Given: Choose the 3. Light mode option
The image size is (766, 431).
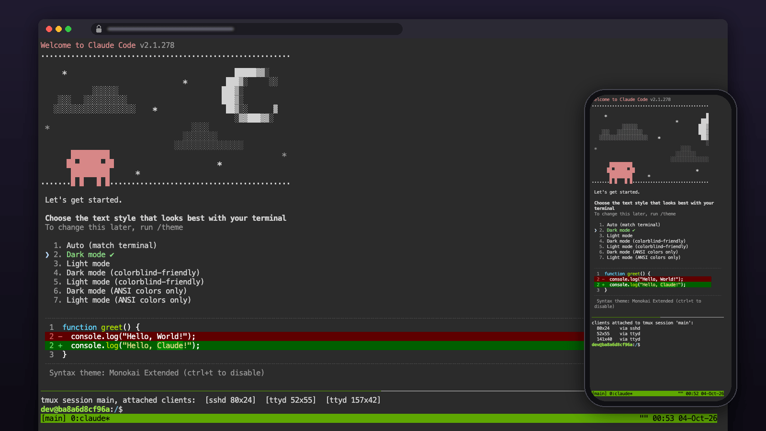Looking at the screenshot, I should (81, 263).
